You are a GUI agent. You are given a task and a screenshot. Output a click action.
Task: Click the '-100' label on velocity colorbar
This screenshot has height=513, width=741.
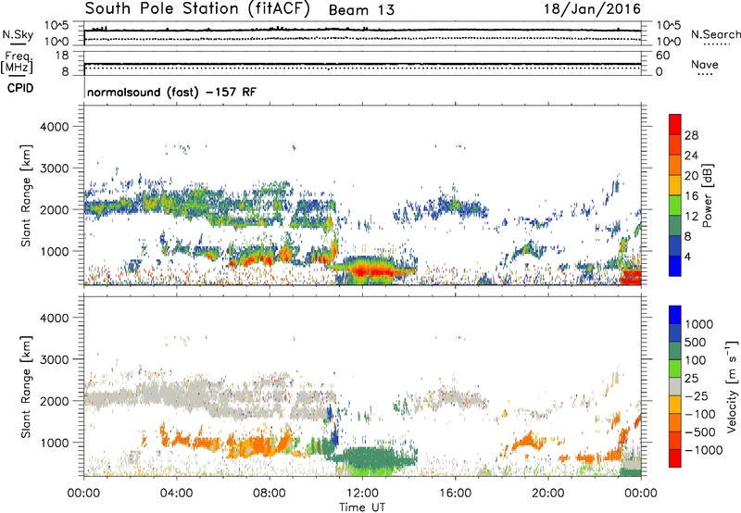point(699,414)
